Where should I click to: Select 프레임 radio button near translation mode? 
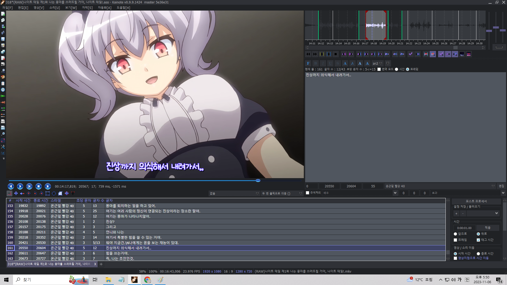[x=407, y=69]
